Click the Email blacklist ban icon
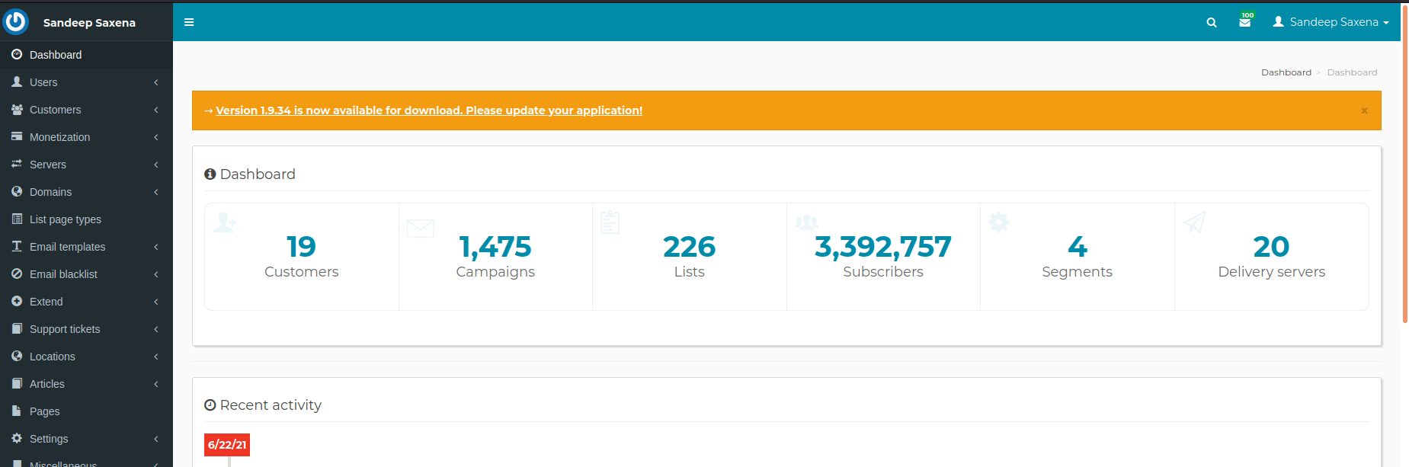The height and width of the screenshot is (467, 1409). (17, 273)
